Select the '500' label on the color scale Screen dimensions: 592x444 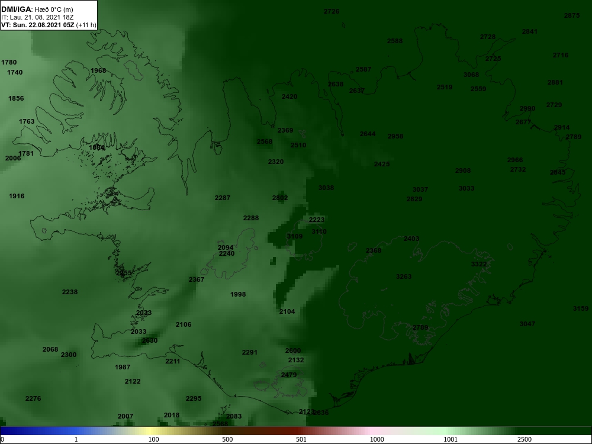(x=227, y=439)
